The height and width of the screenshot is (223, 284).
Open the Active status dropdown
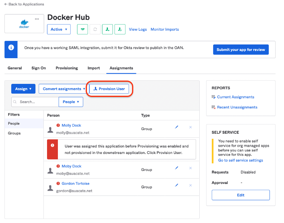tap(59, 29)
